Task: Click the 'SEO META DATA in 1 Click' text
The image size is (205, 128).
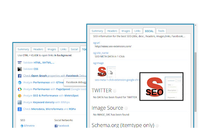Action: coord(109,56)
